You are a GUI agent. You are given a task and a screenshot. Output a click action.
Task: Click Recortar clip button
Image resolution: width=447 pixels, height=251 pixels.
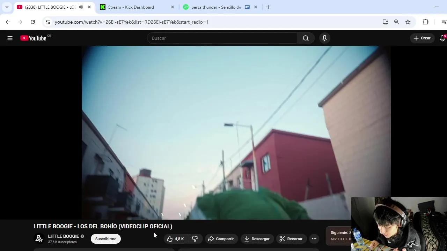291,239
